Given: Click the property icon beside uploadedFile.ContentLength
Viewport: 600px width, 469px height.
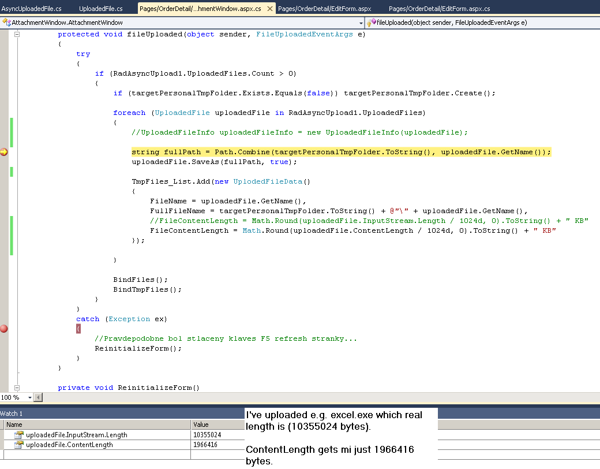Looking at the screenshot, I should pos(19,445).
